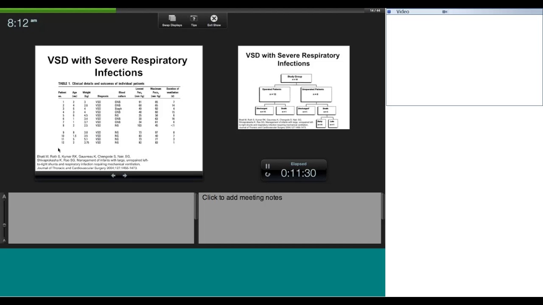Select the next slide preview thumbnail
Viewport: 543px width, 305px height.
[x=294, y=87]
